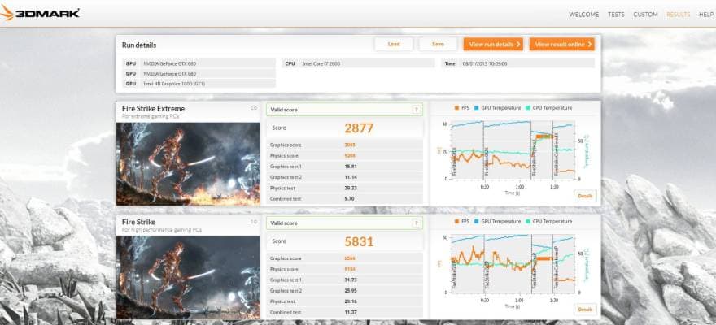
Task: Click the Physics score row in the Fire Strike card
Action: [x=345, y=269]
